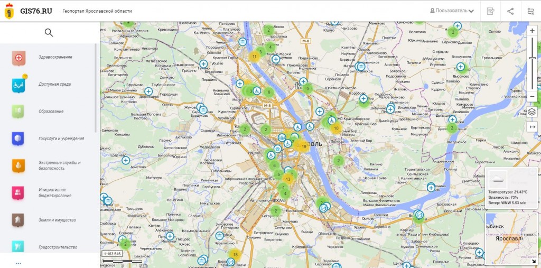Click the route settings icon at top right

tap(530, 11)
